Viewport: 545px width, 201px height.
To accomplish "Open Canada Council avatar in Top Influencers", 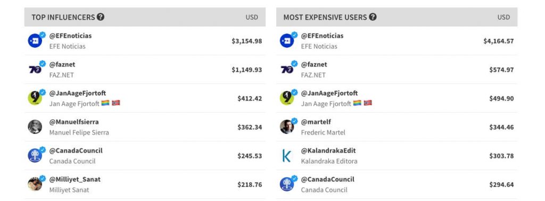I will 35,155.
